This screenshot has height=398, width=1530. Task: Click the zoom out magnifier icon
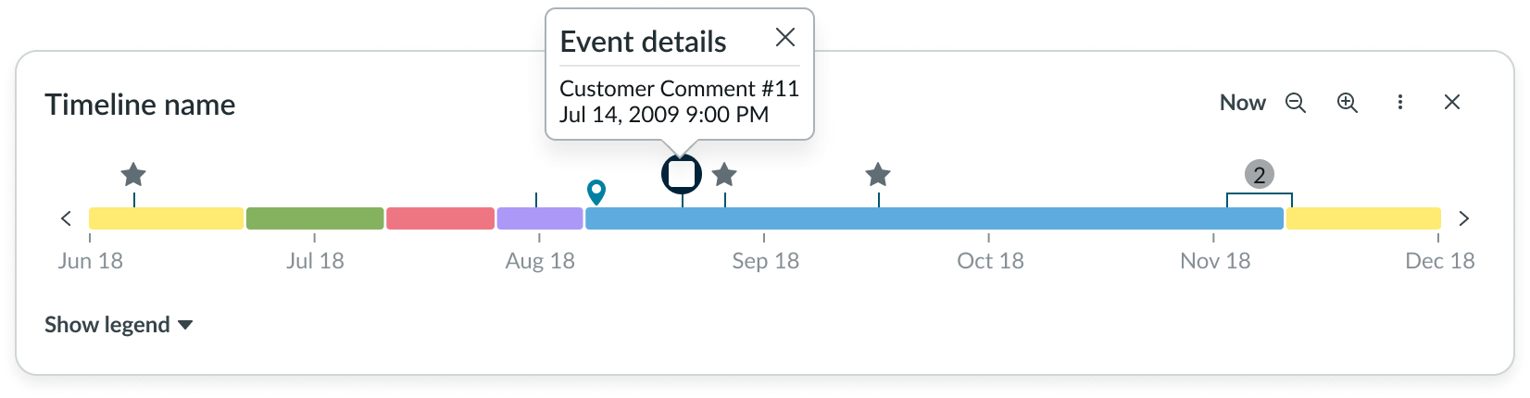pyautogui.click(x=1296, y=103)
